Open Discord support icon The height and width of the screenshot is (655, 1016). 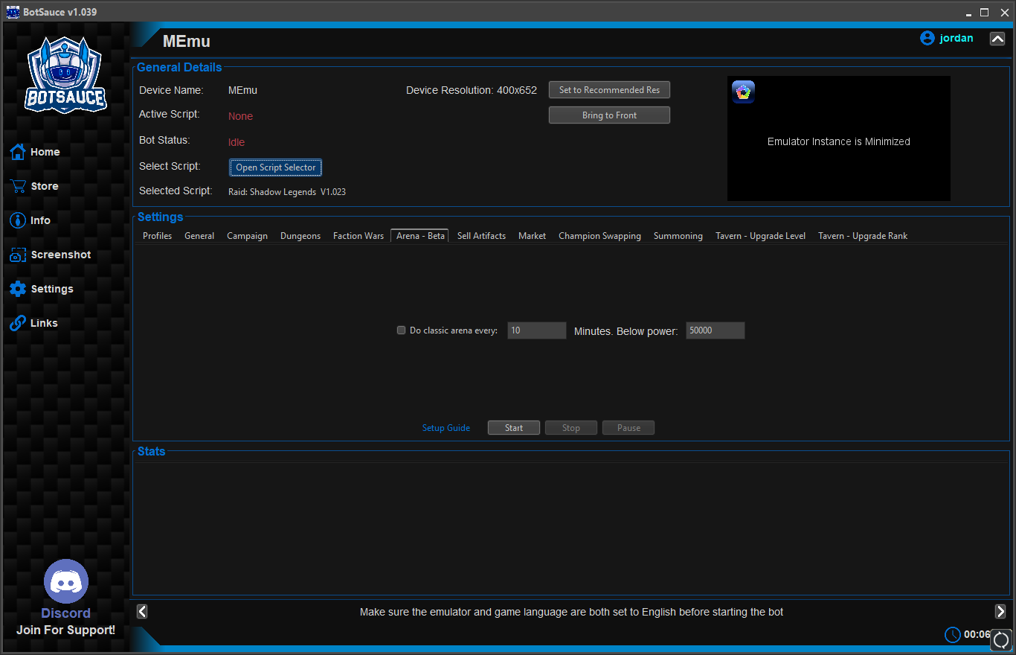click(x=66, y=581)
